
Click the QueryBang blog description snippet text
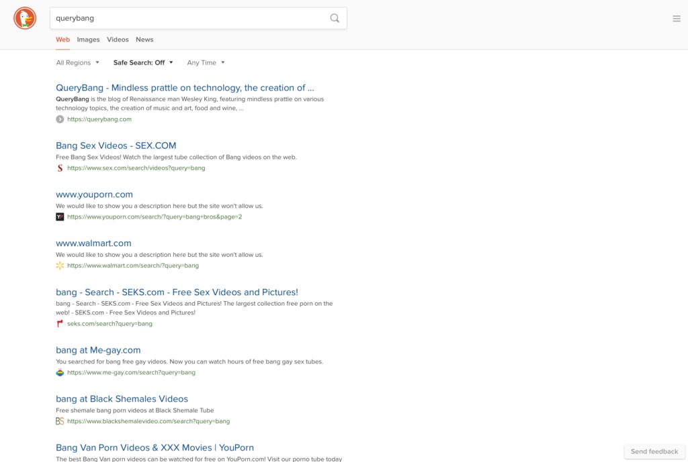click(189, 104)
